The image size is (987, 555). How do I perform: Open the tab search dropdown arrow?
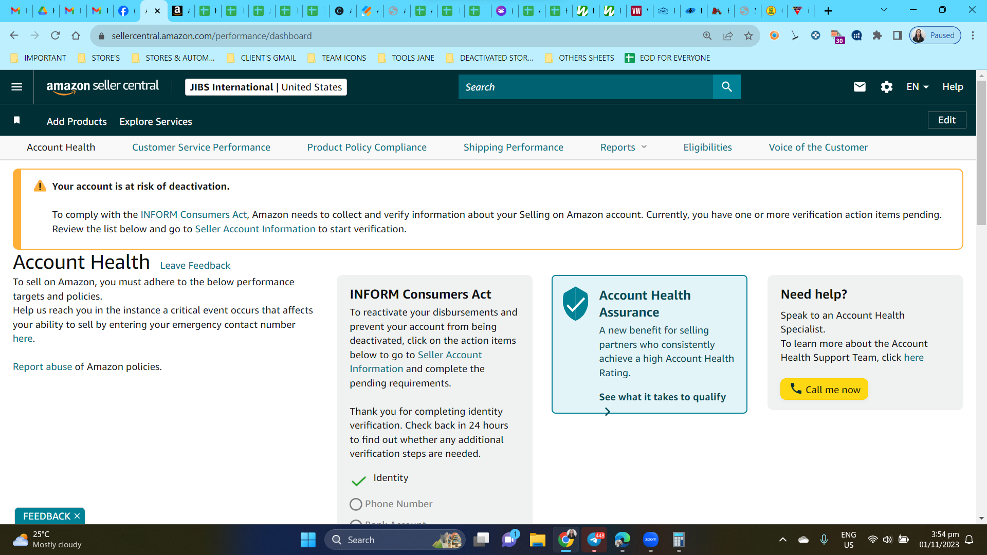point(884,10)
